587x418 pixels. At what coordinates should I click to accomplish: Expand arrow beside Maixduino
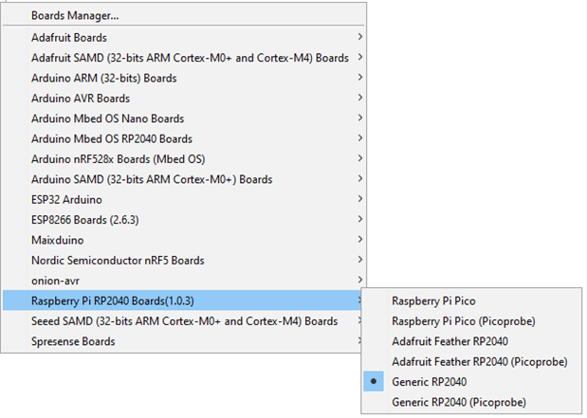[x=360, y=239]
